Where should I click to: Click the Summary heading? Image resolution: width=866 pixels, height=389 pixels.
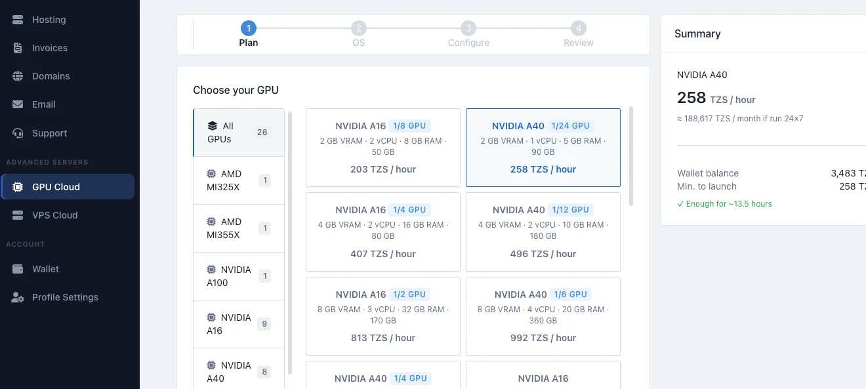click(697, 33)
